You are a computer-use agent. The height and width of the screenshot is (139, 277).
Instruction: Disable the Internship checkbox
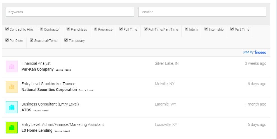206,29
